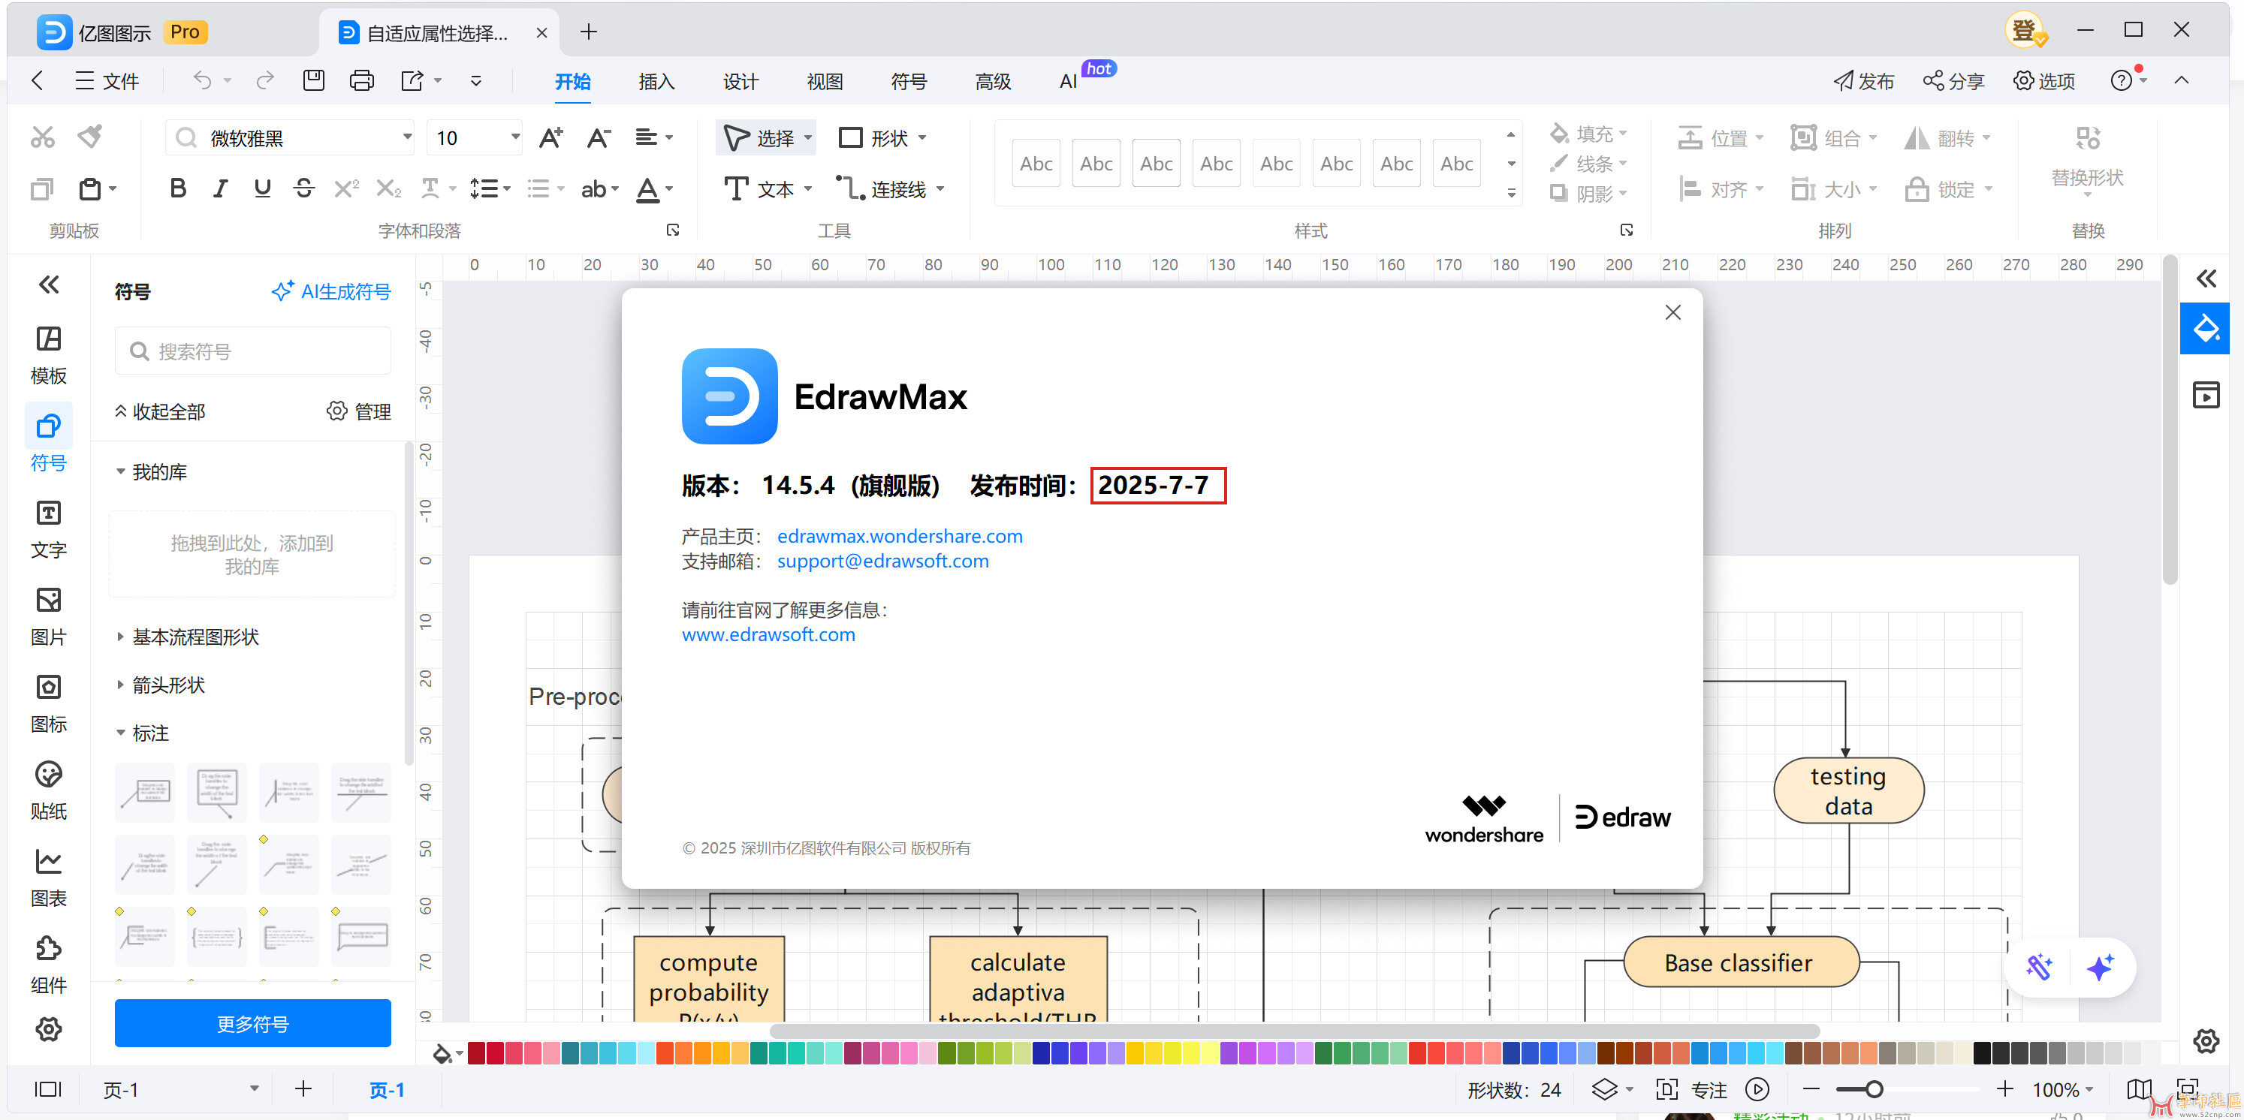Image resolution: width=2244 pixels, height=1120 pixels.
Task: Switch to the 设计 ribbon tab
Action: (x=740, y=82)
